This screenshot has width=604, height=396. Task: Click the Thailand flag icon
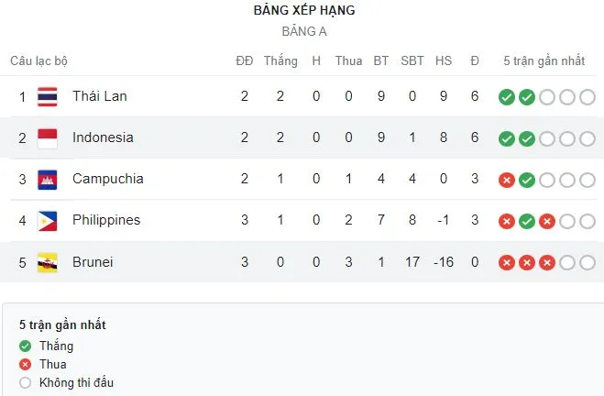[x=48, y=96]
